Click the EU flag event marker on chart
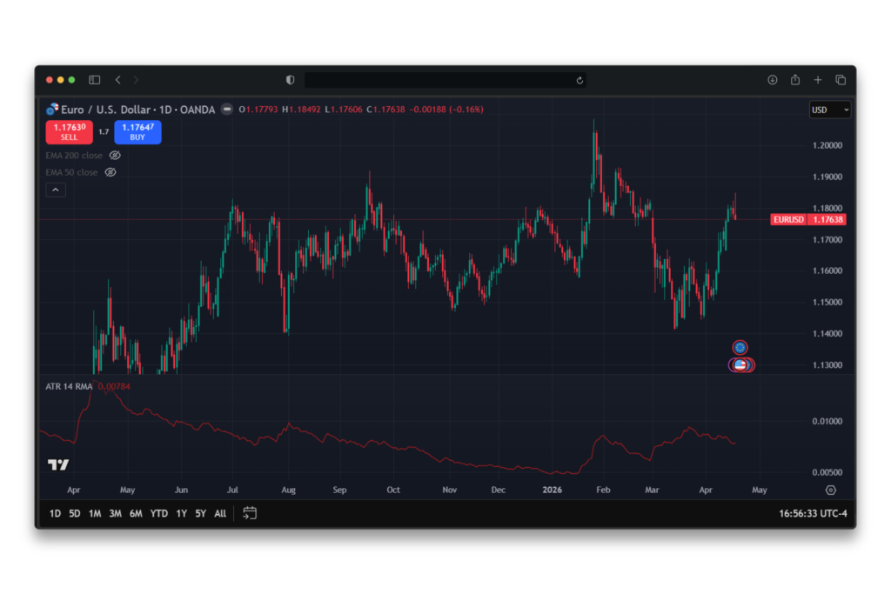 tap(739, 347)
